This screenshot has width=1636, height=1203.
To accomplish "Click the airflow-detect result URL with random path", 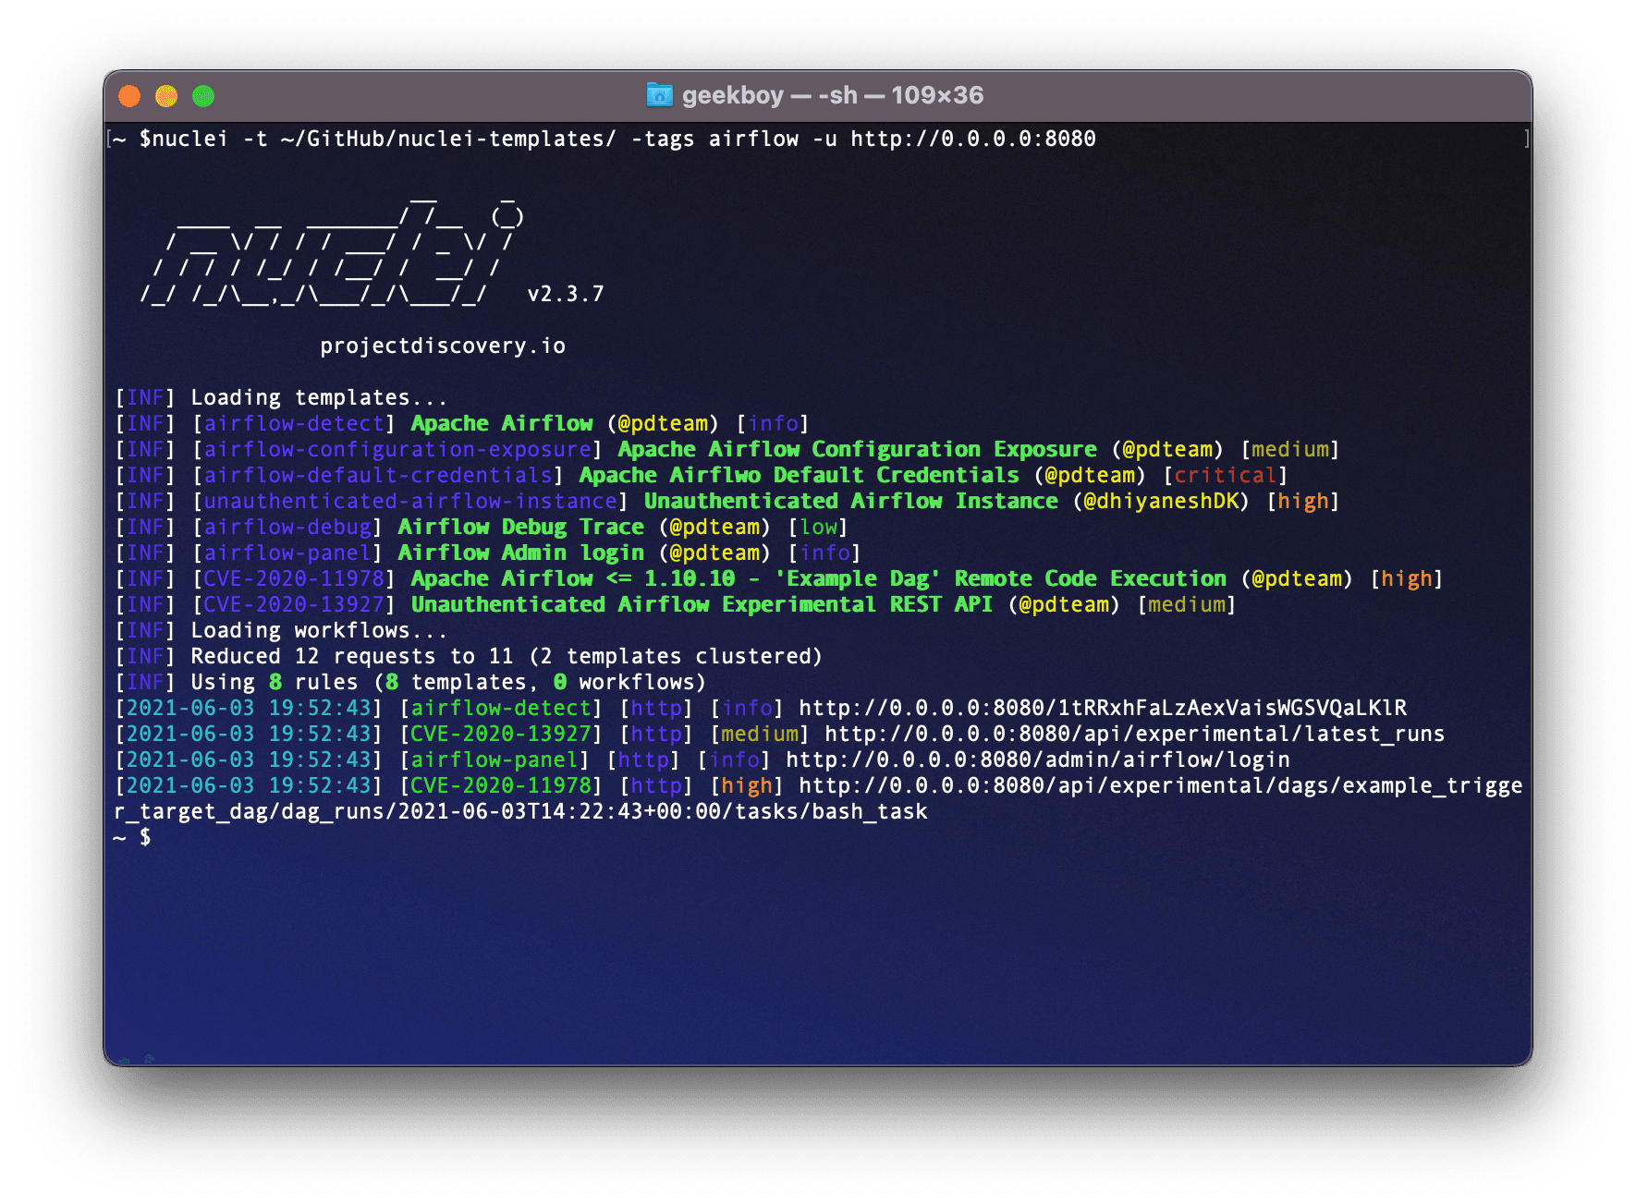I will tap(1102, 708).
